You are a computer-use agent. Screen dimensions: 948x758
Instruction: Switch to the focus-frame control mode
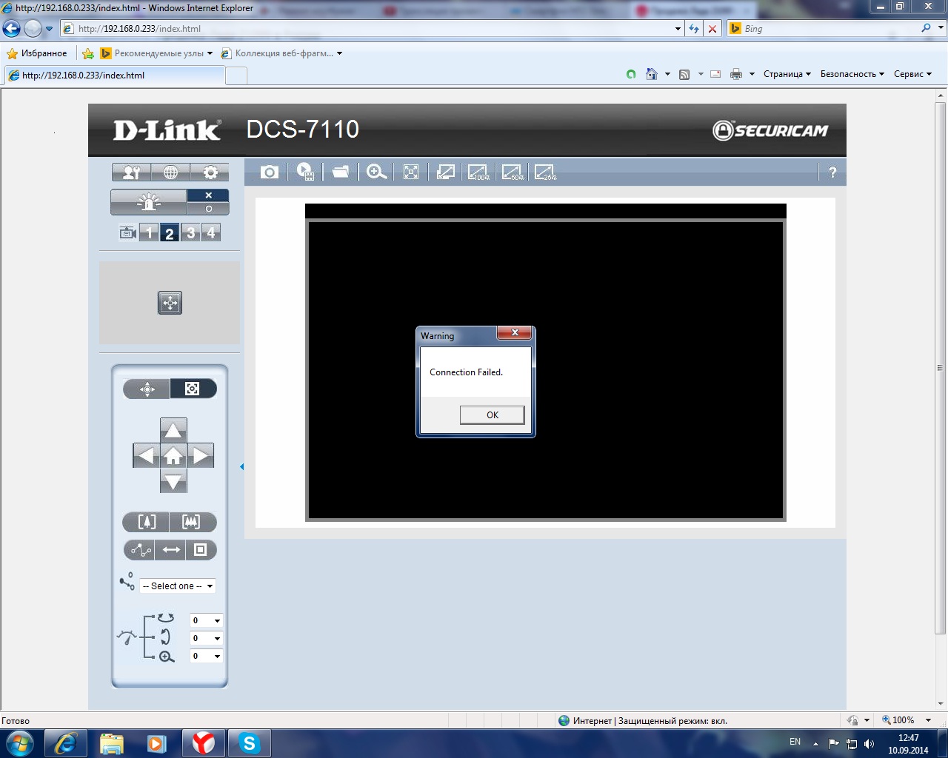click(x=193, y=389)
